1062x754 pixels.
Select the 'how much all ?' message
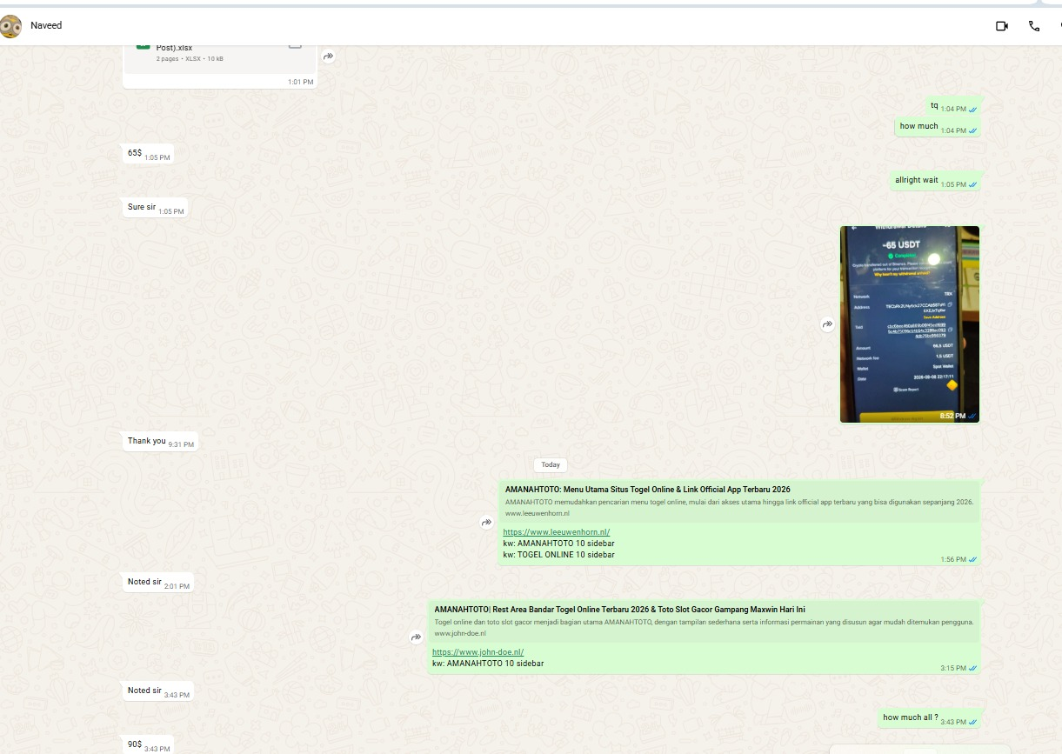coord(929,718)
